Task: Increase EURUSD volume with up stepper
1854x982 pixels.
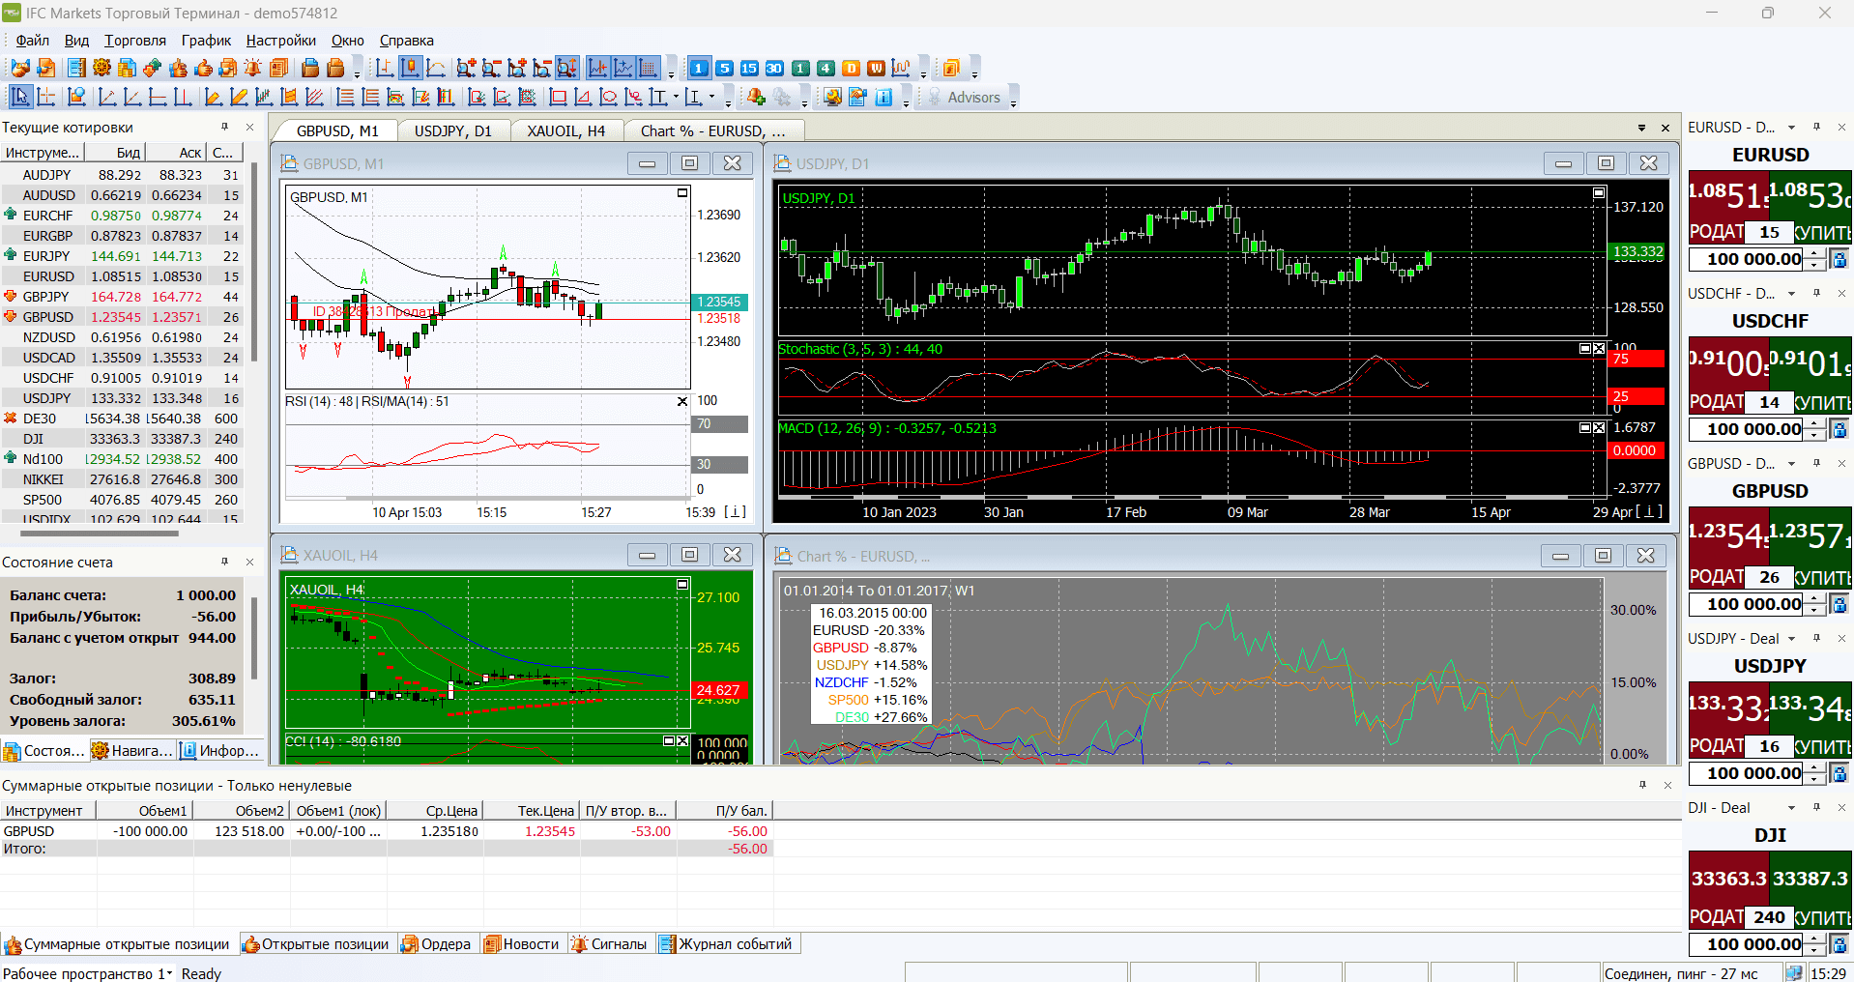Action: click(1815, 254)
